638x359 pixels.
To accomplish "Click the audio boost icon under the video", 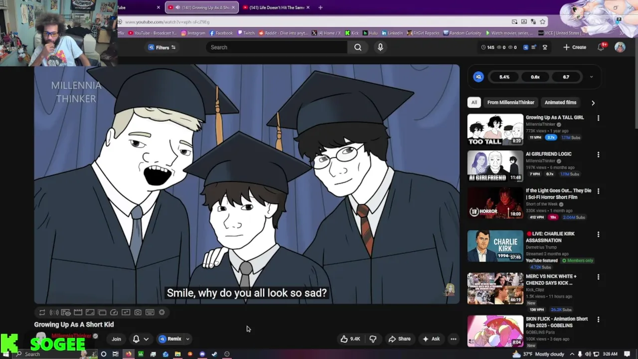I will 54,312.
